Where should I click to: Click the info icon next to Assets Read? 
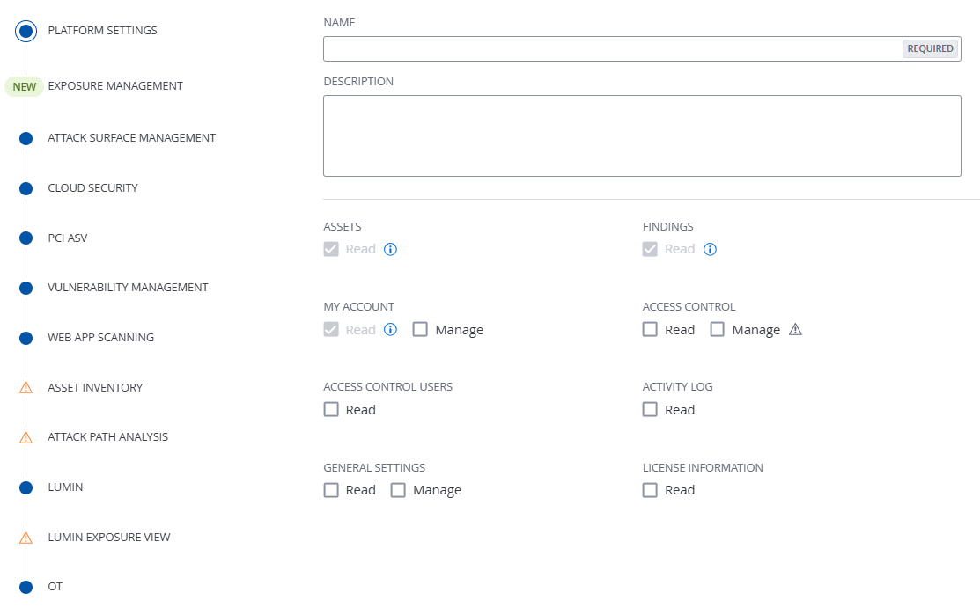coord(391,249)
